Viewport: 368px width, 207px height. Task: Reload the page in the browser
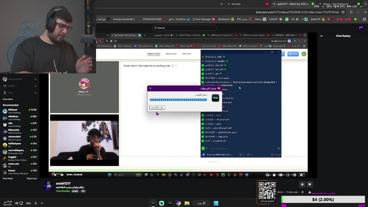[x=351, y=12]
